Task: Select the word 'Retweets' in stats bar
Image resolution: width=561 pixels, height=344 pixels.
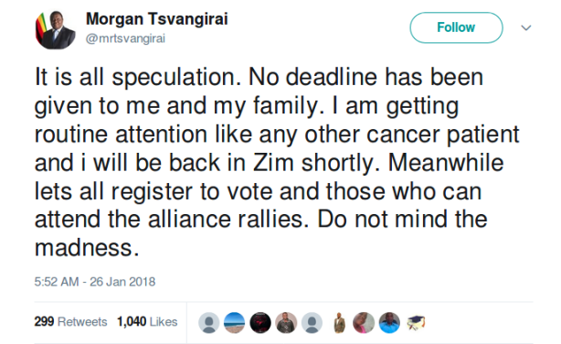Action: pos(82,322)
